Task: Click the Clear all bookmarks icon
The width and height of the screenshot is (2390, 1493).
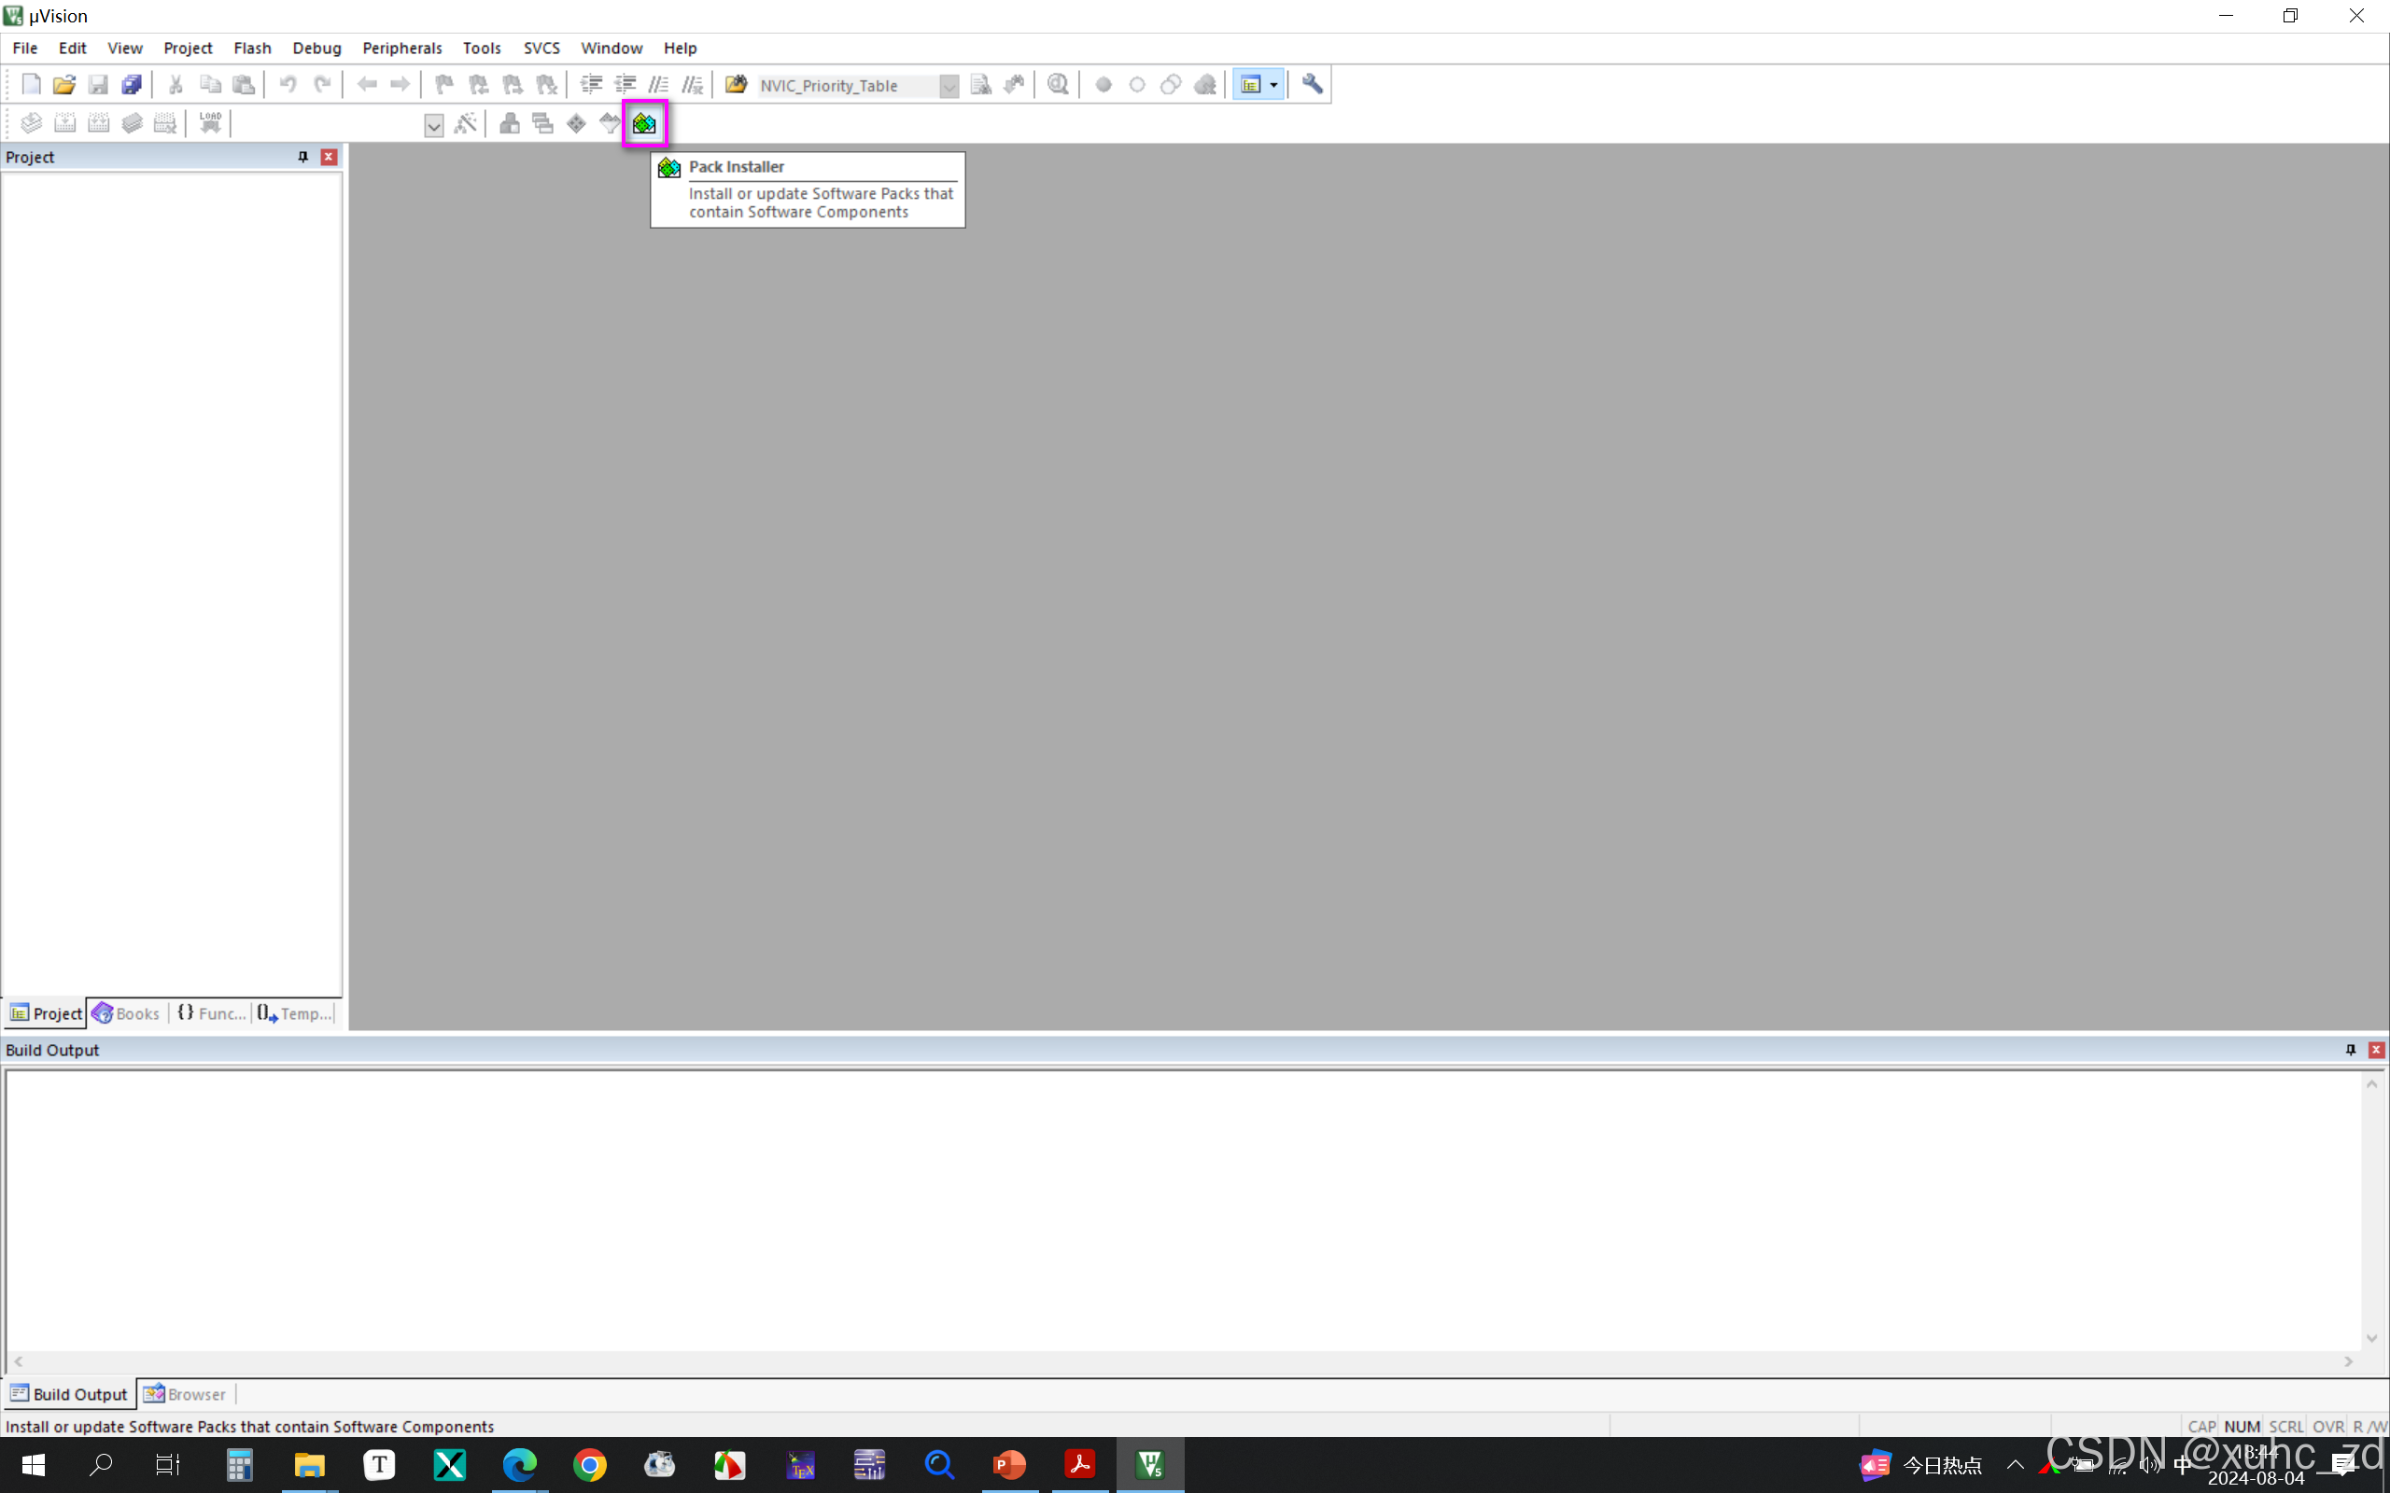Action: click(546, 85)
